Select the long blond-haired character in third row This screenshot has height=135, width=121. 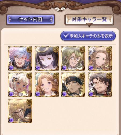click(20, 111)
